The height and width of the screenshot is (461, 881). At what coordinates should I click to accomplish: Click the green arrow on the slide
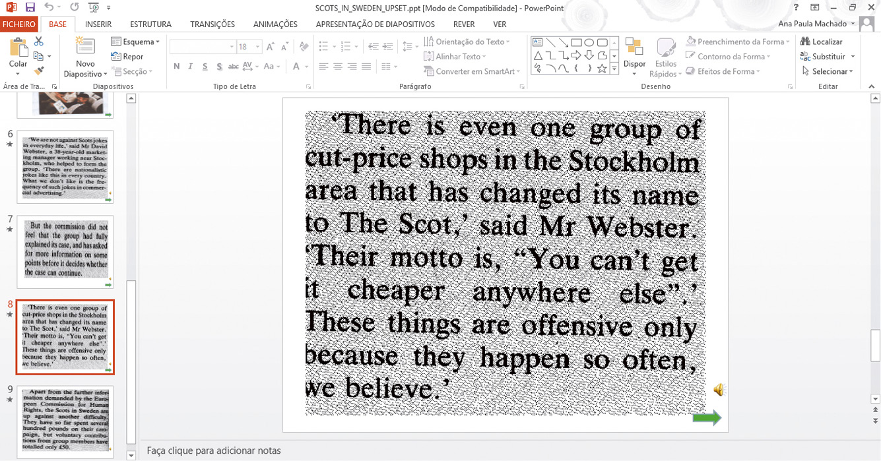click(707, 417)
